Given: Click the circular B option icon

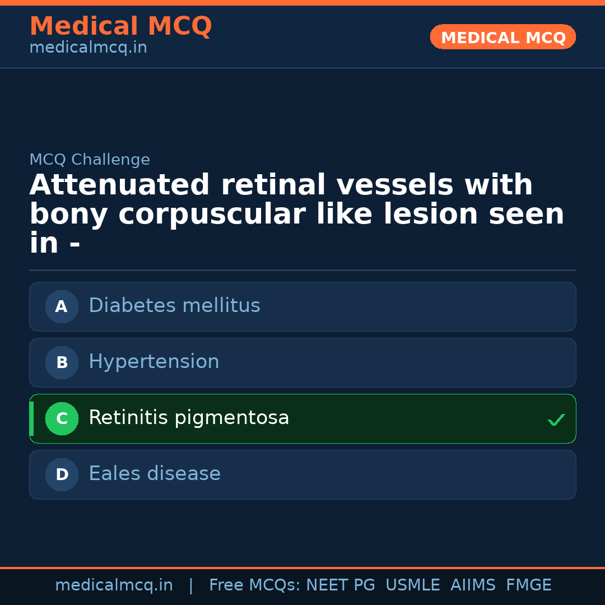Looking at the screenshot, I should click(x=62, y=362).
